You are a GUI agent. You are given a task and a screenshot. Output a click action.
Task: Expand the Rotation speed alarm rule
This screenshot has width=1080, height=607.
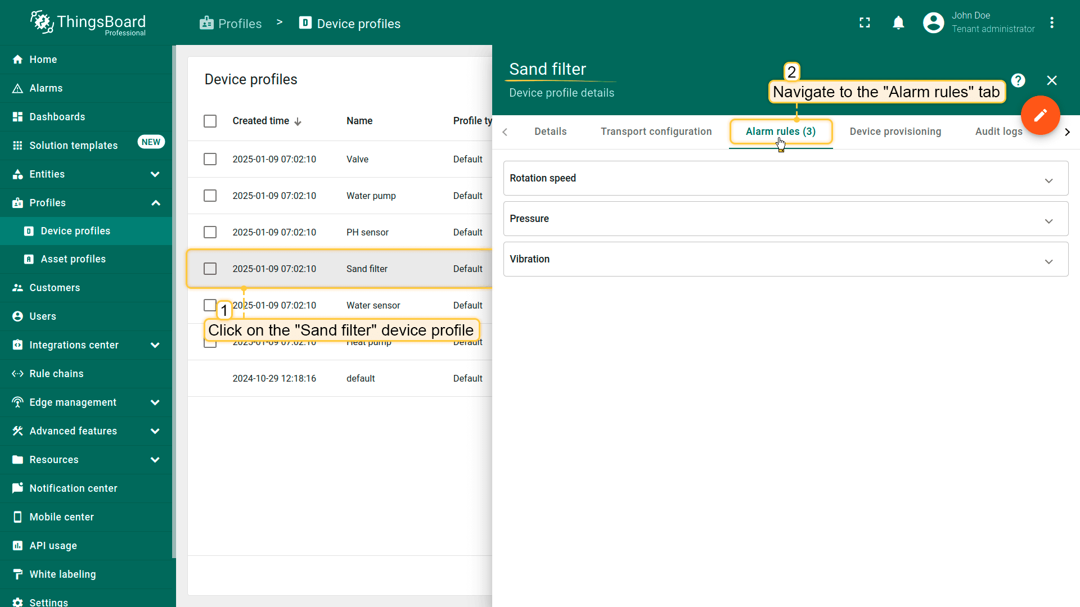click(x=1048, y=180)
